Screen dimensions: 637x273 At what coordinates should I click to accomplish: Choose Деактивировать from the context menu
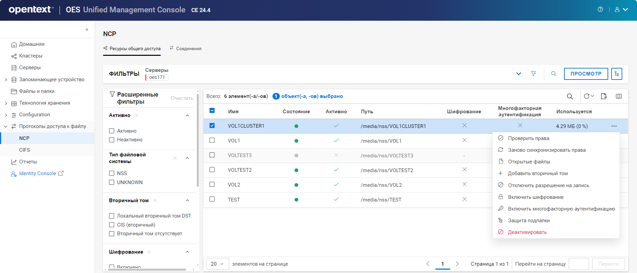tap(527, 232)
